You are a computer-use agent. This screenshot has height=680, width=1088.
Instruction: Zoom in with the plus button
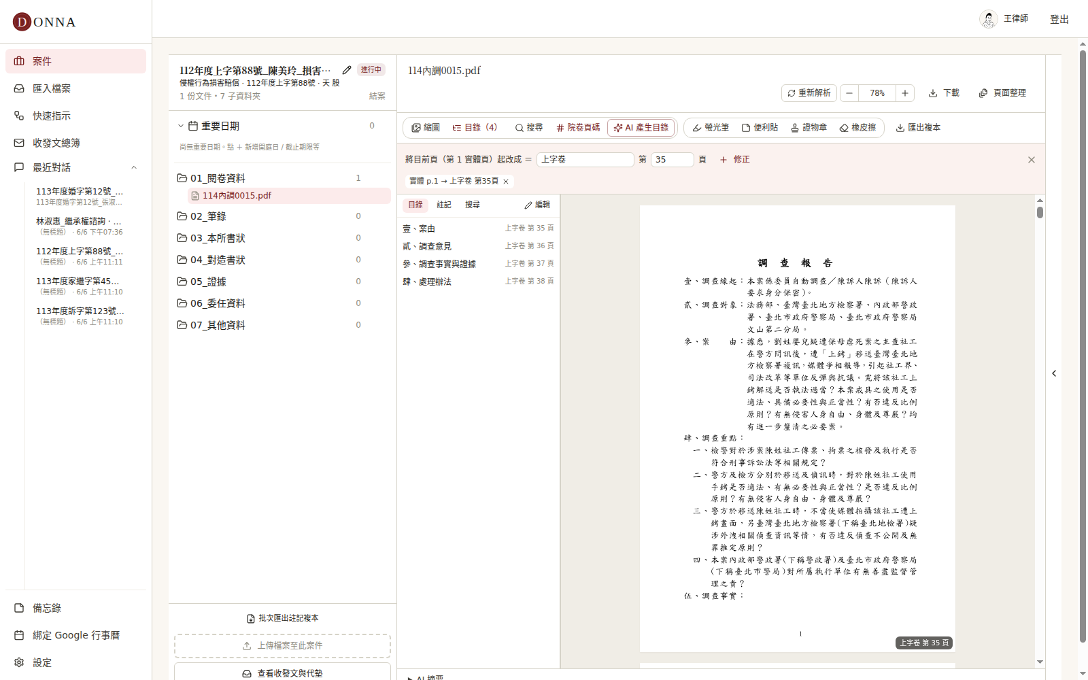(x=905, y=93)
